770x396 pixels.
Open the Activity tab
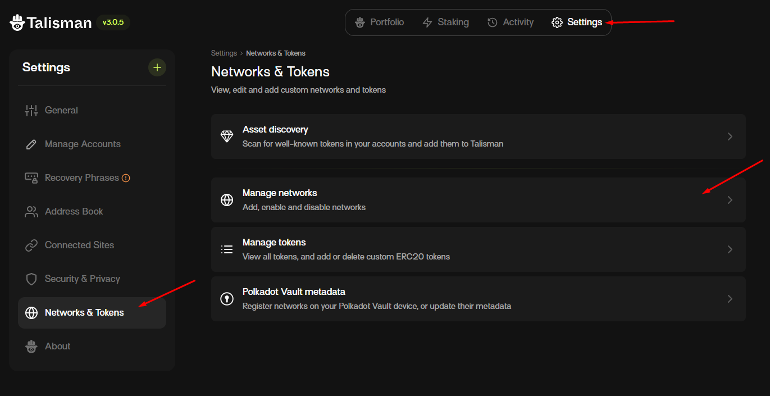tap(510, 22)
